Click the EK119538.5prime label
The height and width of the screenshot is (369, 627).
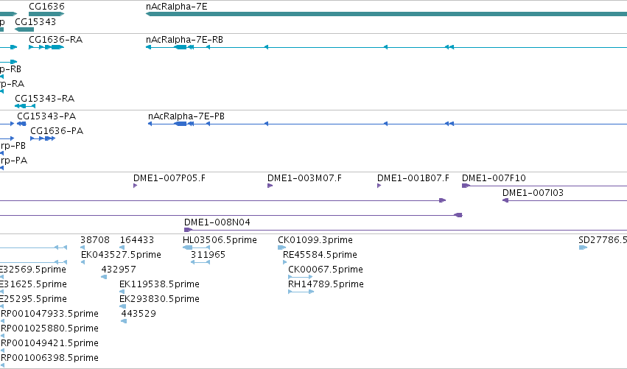coord(159,284)
